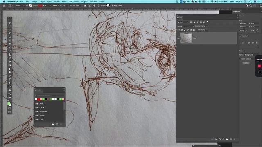262x147 pixels.
Task: Click the Remove Background button
Action: [246, 55]
